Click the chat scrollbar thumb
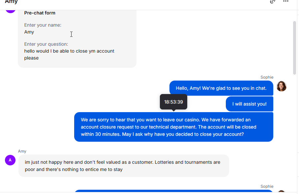Viewport: 299px width, 194px height. (294, 48)
